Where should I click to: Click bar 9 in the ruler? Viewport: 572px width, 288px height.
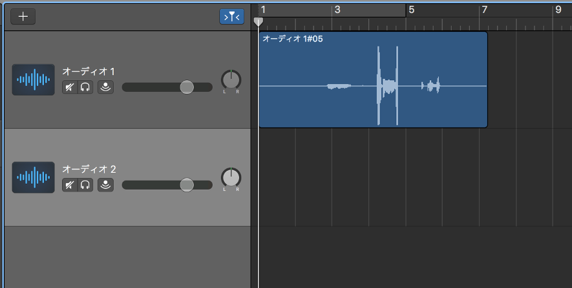pos(558,10)
